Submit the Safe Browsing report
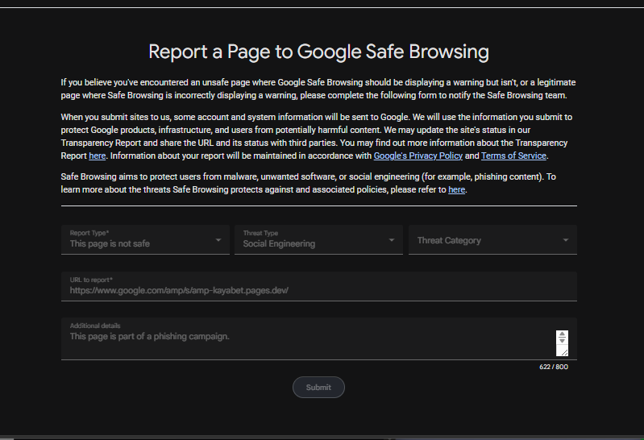644x440 pixels. click(x=318, y=388)
